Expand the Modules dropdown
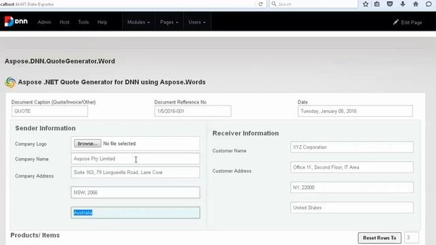Screen dimensions: 436x245 point(138,22)
